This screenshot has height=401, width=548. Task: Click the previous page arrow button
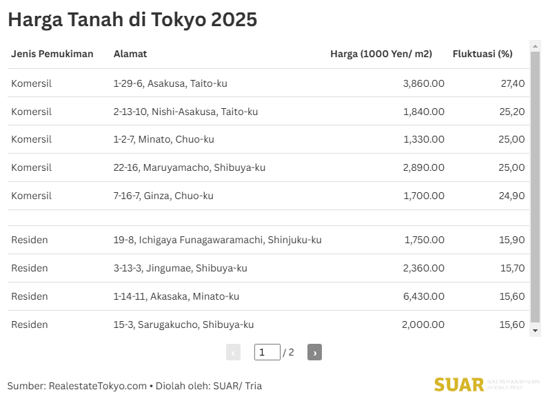coord(233,352)
